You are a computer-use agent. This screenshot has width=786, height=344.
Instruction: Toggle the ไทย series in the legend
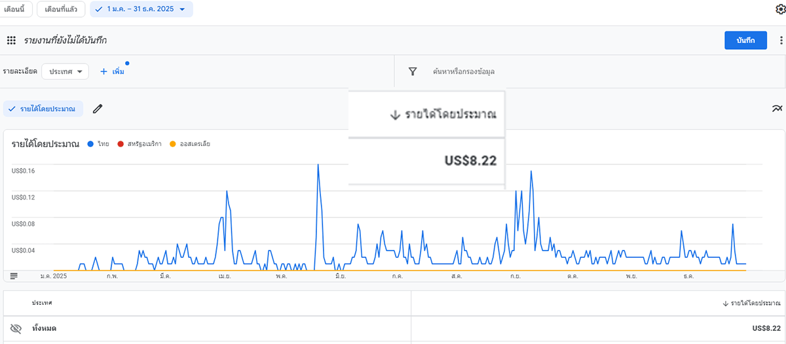coord(99,144)
